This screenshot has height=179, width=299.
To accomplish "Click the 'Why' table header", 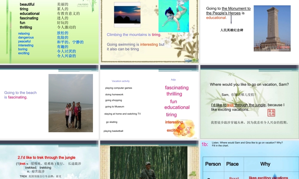I will pos(265,164).
